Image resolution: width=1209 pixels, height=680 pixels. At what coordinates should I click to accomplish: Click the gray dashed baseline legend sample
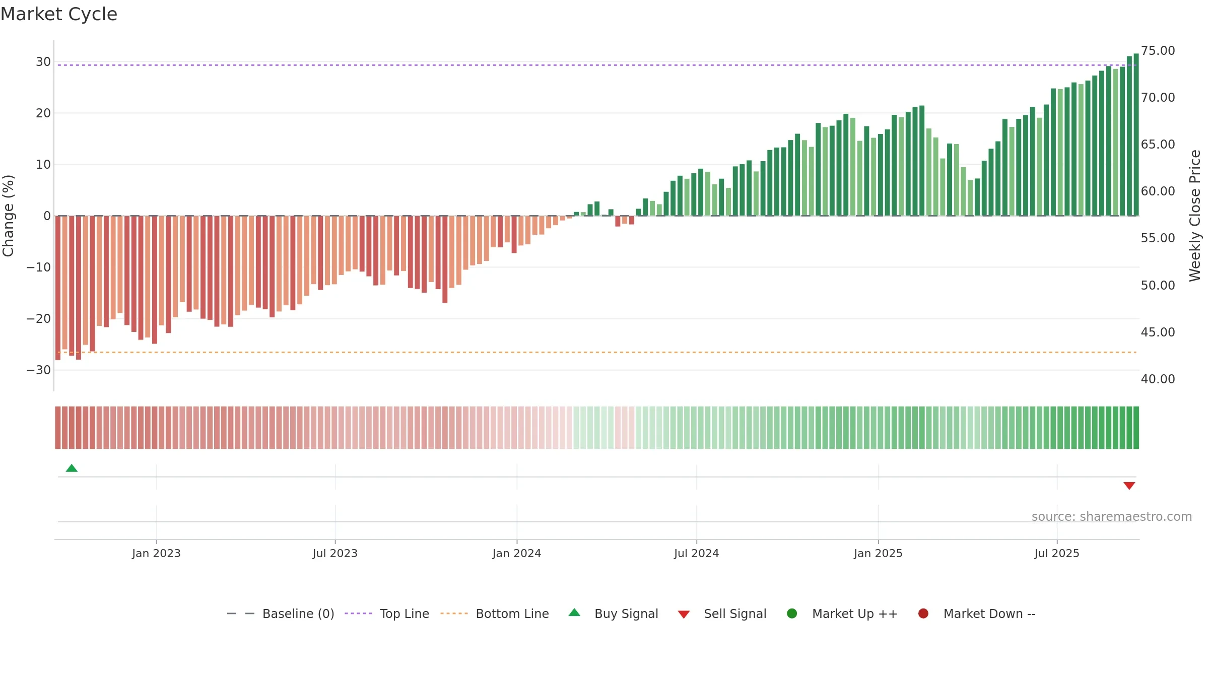coord(241,614)
